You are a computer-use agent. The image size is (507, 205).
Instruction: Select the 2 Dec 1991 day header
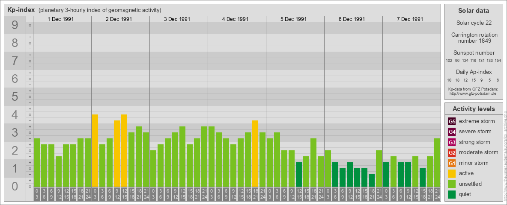[x=119, y=19]
